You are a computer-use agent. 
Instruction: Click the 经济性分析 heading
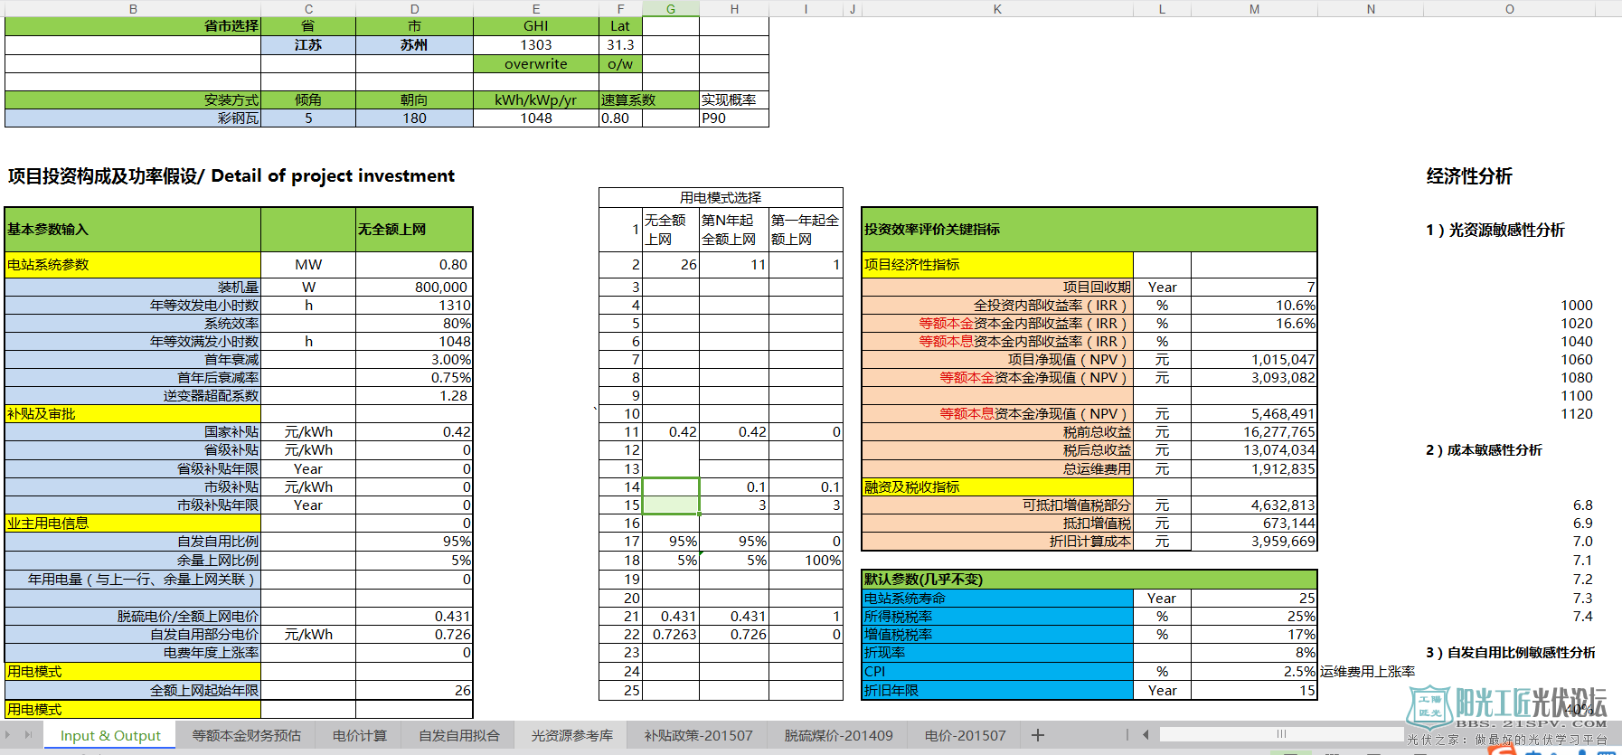[x=1469, y=176]
